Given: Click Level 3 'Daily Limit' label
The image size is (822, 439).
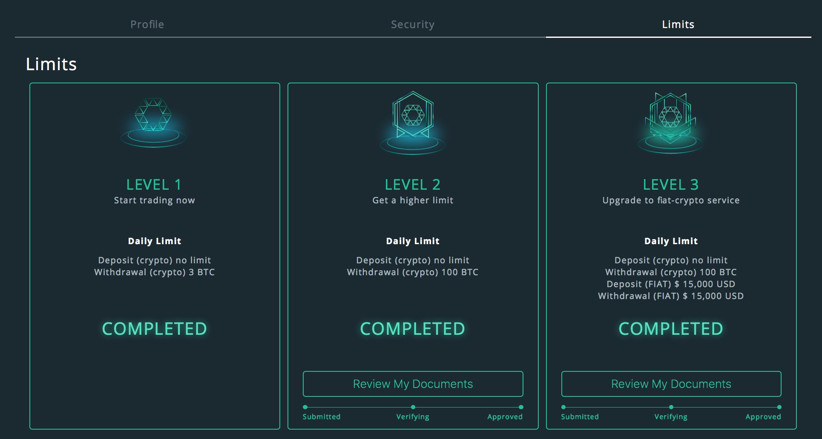Looking at the screenshot, I should 671,241.
